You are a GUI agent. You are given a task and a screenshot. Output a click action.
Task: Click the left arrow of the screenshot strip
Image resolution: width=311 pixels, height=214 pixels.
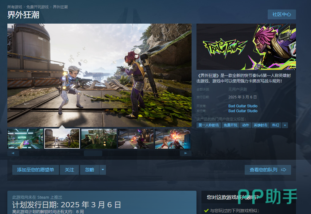coord(13,153)
